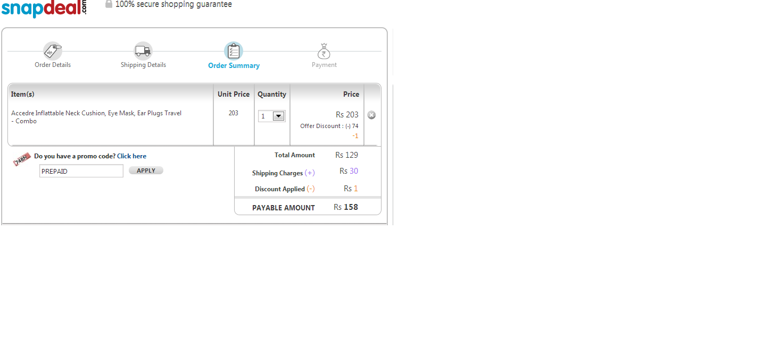The width and height of the screenshot is (771, 340).
Task: Click the promo code coupon icon
Action: click(22, 159)
